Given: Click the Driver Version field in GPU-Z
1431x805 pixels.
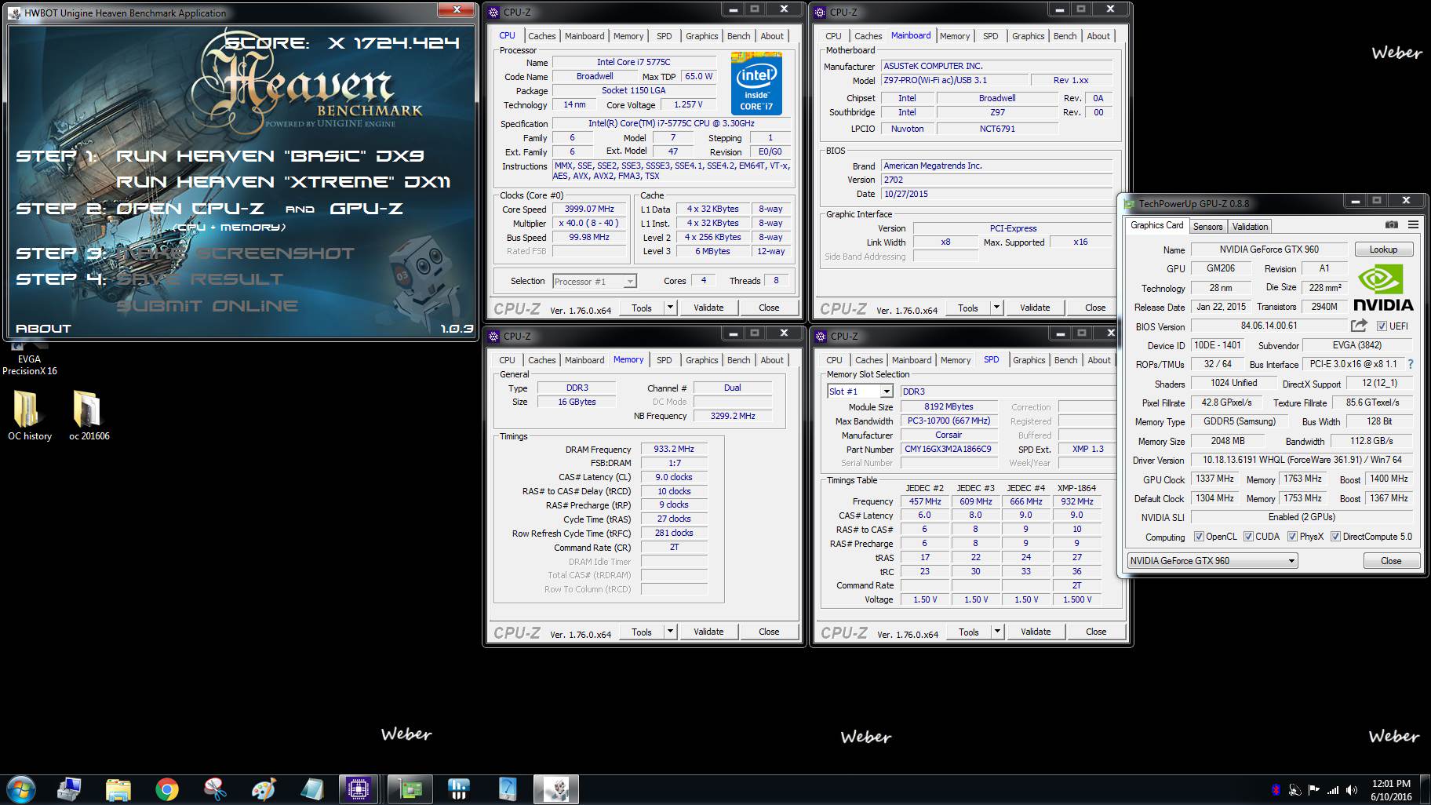Looking at the screenshot, I should pos(1302,460).
